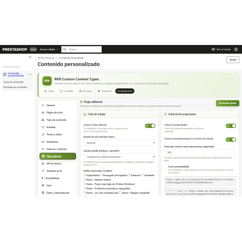Check the Vendedor profile checkbox
Viewport: 242px width, 242px height.
click(x=142, y=175)
